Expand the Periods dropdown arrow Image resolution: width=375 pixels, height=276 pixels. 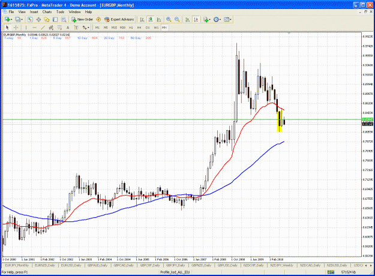pos(220,20)
